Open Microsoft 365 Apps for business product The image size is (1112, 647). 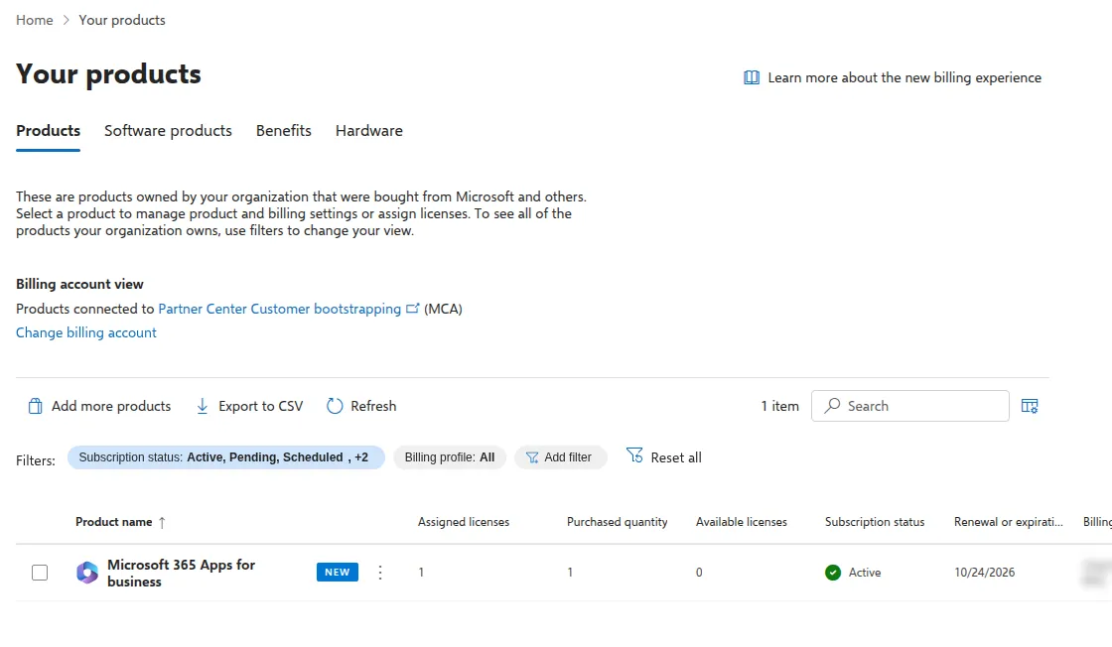coord(181,573)
